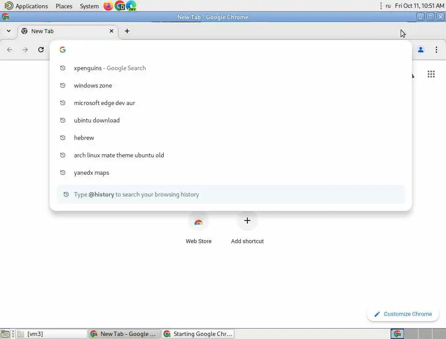The height and width of the screenshot is (339, 446).
Task: Go forward using the forward arrow
Action: click(25, 50)
